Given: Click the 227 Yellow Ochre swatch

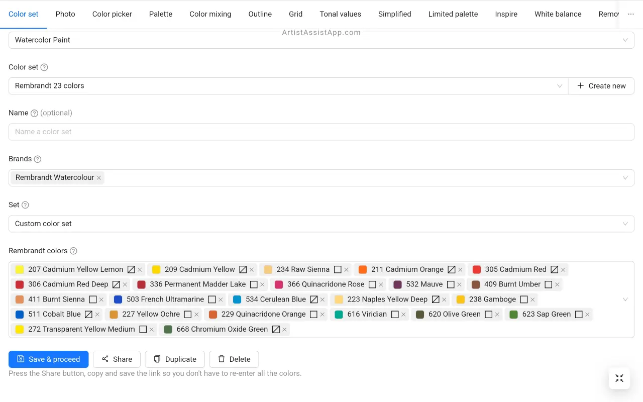Looking at the screenshot, I should pos(114,315).
